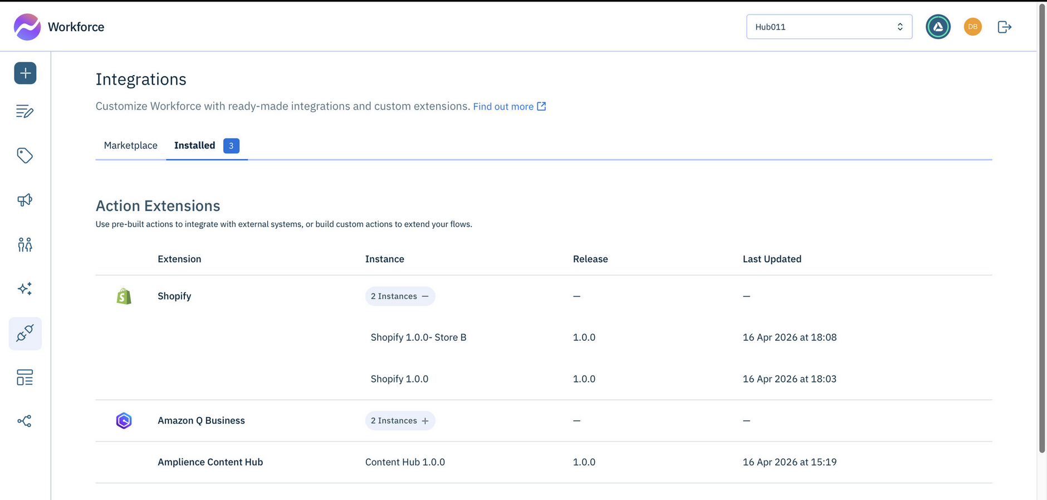The image size is (1047, 500).
Task: Click the Workforce logo icon
Action: coord(27,27)
